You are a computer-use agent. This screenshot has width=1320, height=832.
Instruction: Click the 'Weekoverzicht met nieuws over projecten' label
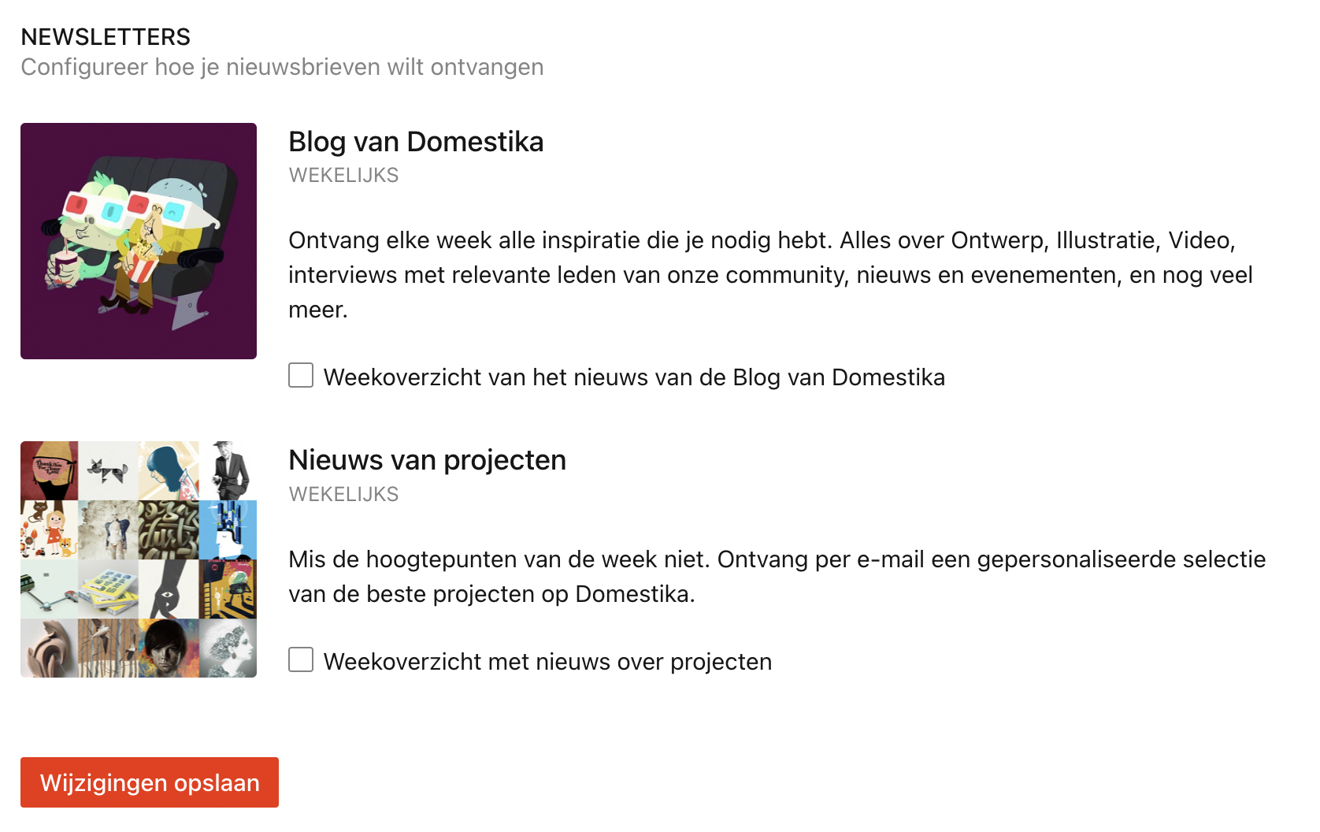tap(547, 662)
